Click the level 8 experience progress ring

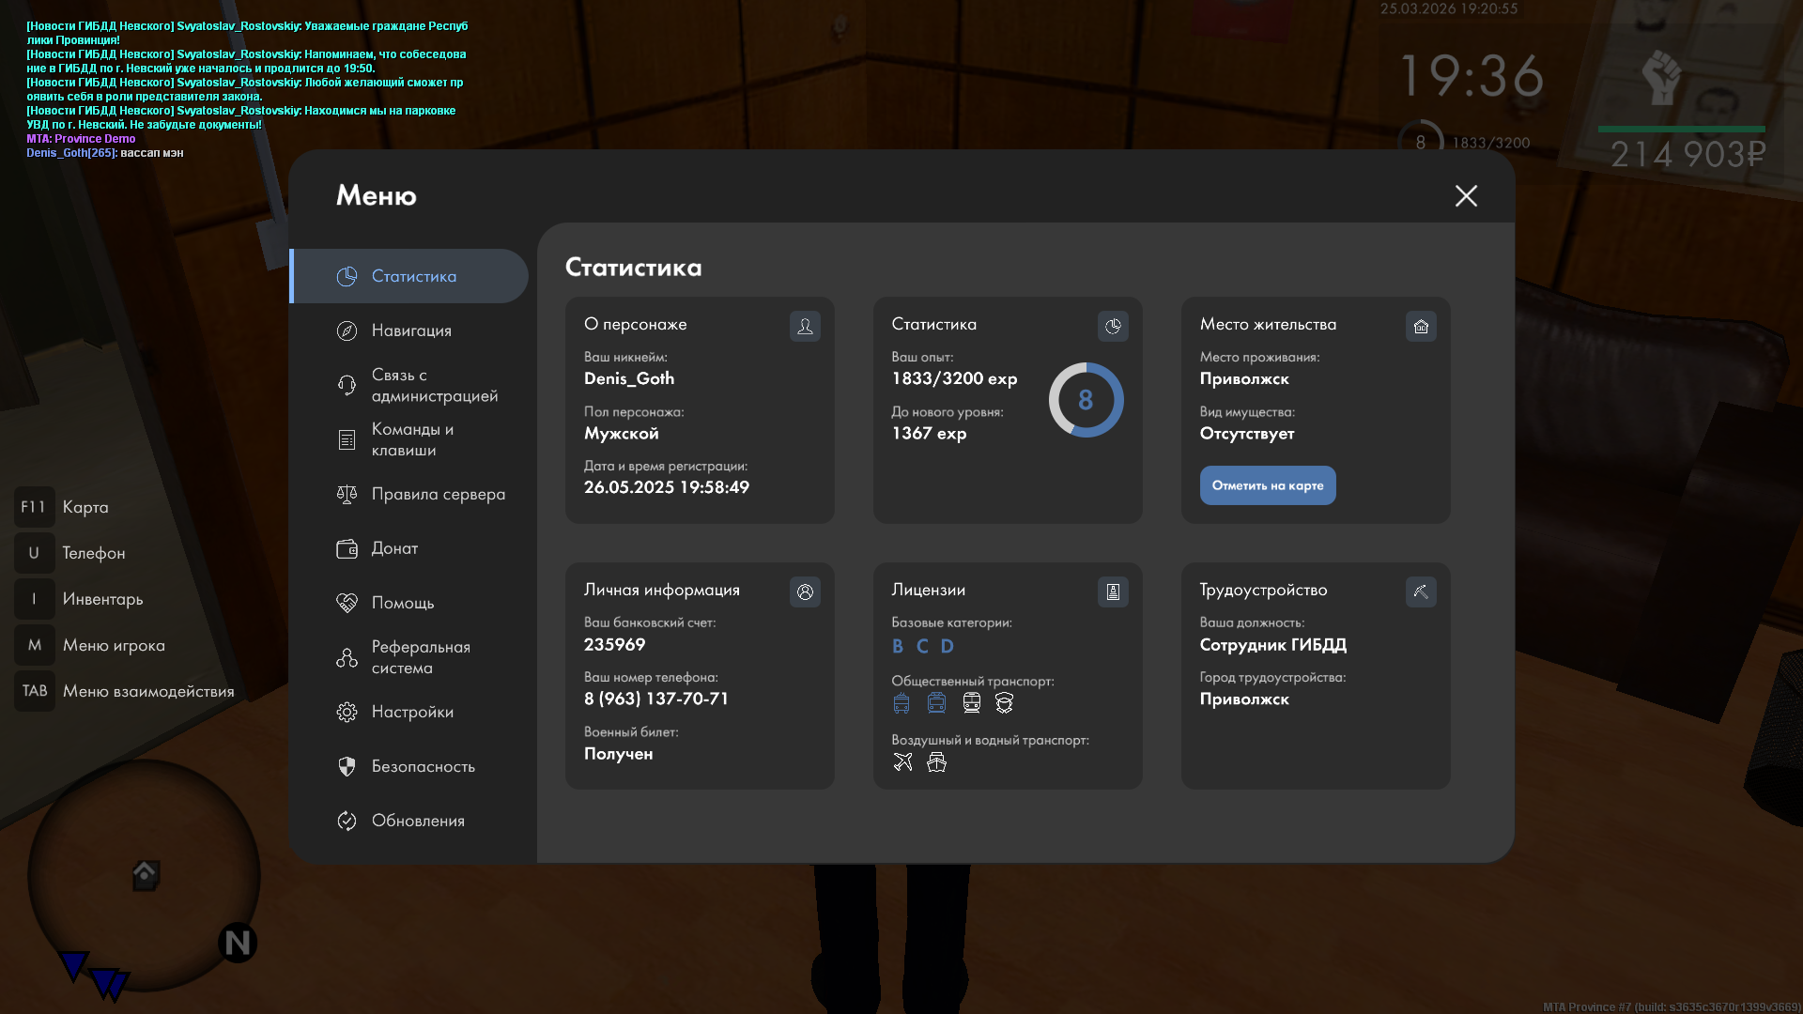coord(1086,400)
